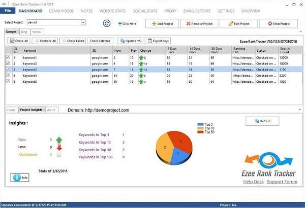The height and width of the screenshot is (208, 305).
Task: Click the green Gain arrow icon
Action: click(x=59, y=140)
